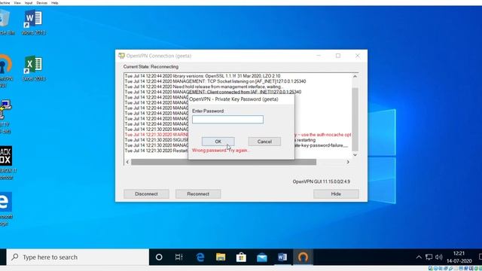
Task: Open the Recycle Bin desktop icon
Action: [x=6, y=22]
